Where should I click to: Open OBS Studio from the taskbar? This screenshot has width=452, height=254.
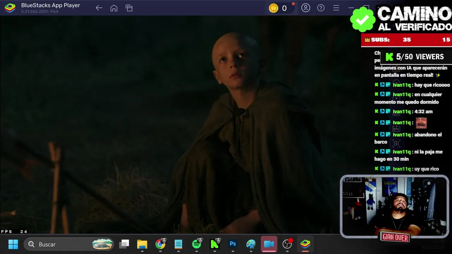coord(287,244)
